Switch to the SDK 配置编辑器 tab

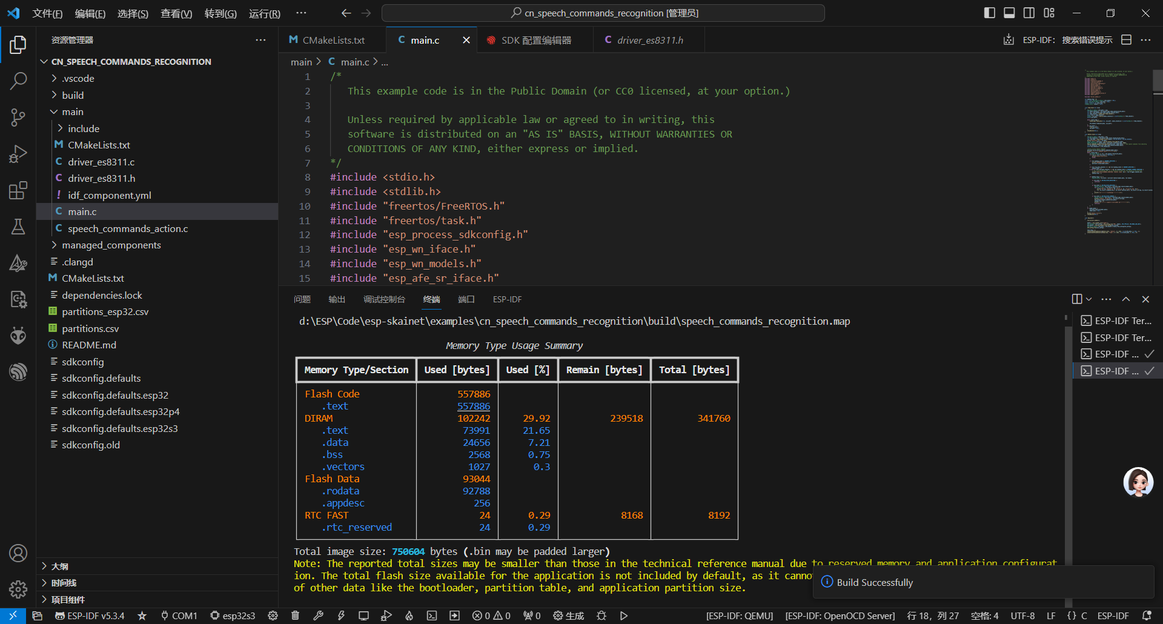pyautogui.click(x=535, y=40)
